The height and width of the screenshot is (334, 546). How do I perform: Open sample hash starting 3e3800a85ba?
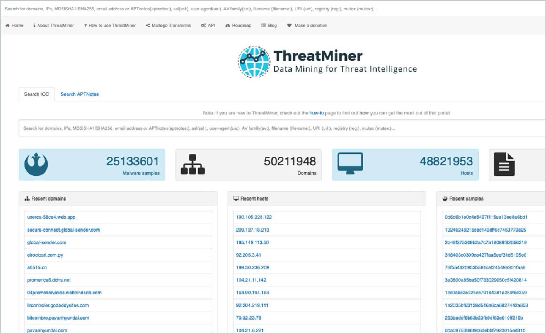tap(486, 280)
